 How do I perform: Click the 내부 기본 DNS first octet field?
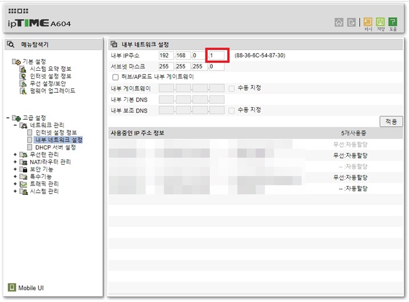(166, 99)
